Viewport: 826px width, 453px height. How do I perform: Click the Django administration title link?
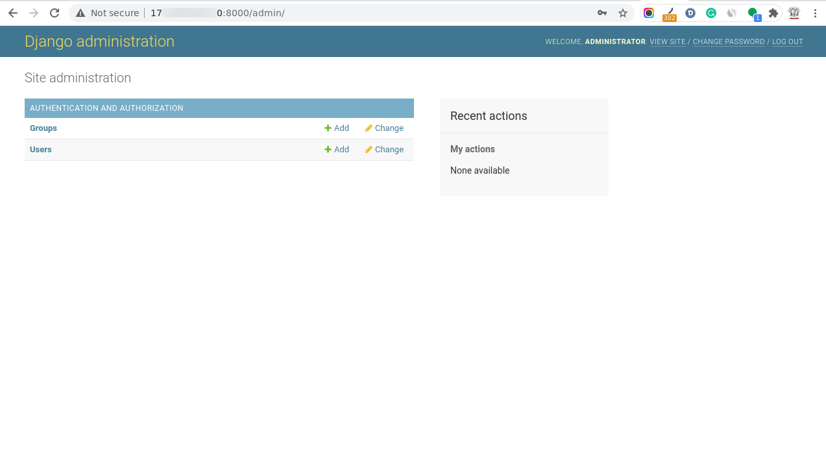click(99, 41)
